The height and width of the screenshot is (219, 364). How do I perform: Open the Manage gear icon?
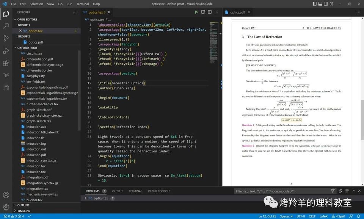coord(6,207)
